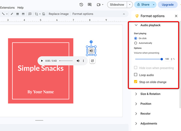Open the Help menu
The image size is (181, 131).
point(21,8)
